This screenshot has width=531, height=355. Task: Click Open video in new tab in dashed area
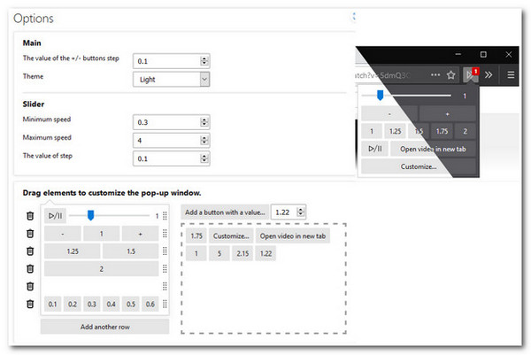point(293,236)
